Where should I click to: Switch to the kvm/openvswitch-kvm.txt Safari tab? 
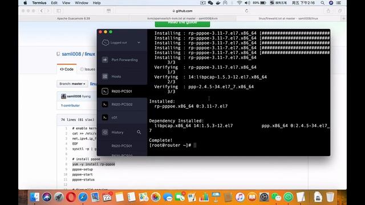click(182, 18)
